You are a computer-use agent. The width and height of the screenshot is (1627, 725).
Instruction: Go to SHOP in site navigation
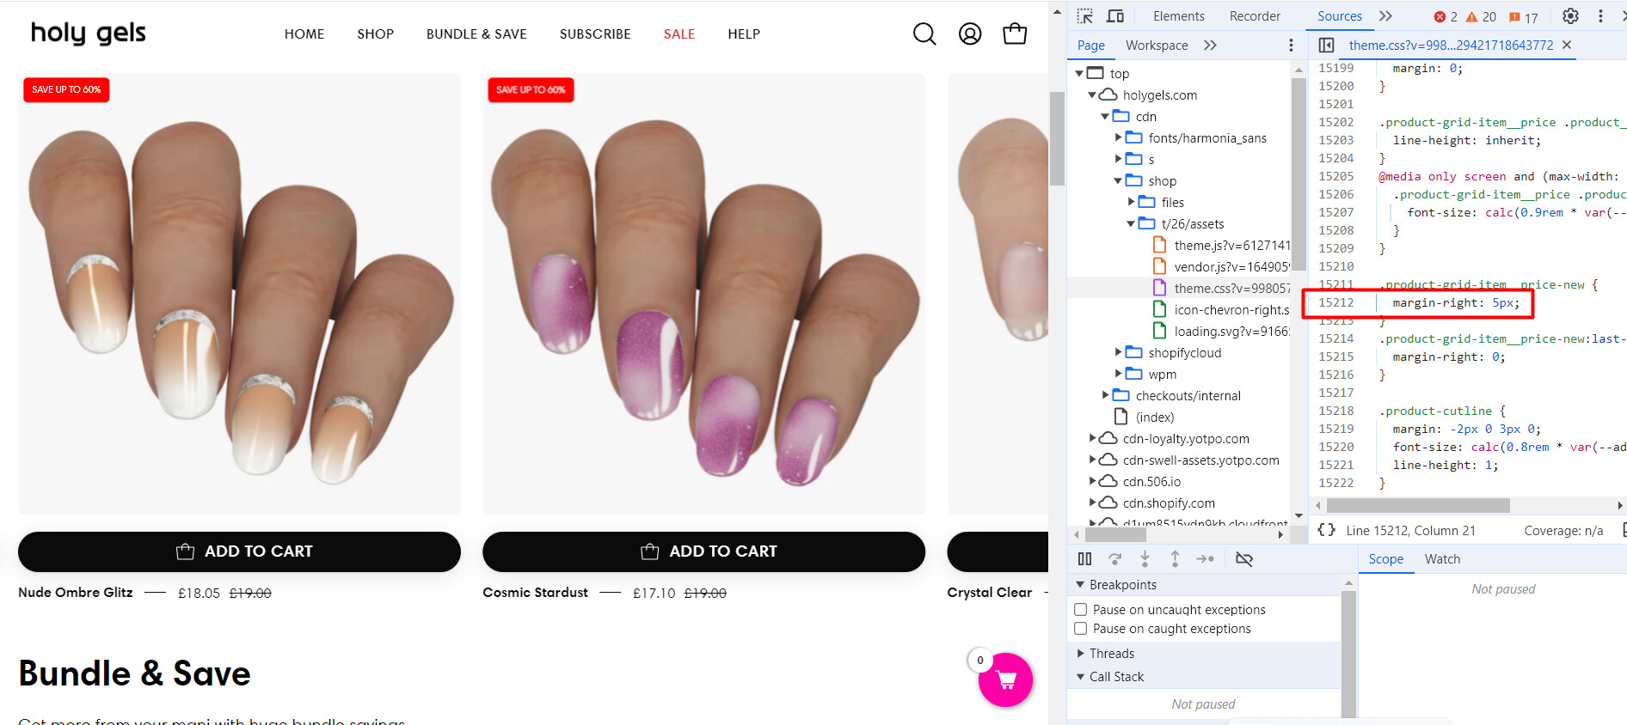pyautogui.click(x=375, y=34)
